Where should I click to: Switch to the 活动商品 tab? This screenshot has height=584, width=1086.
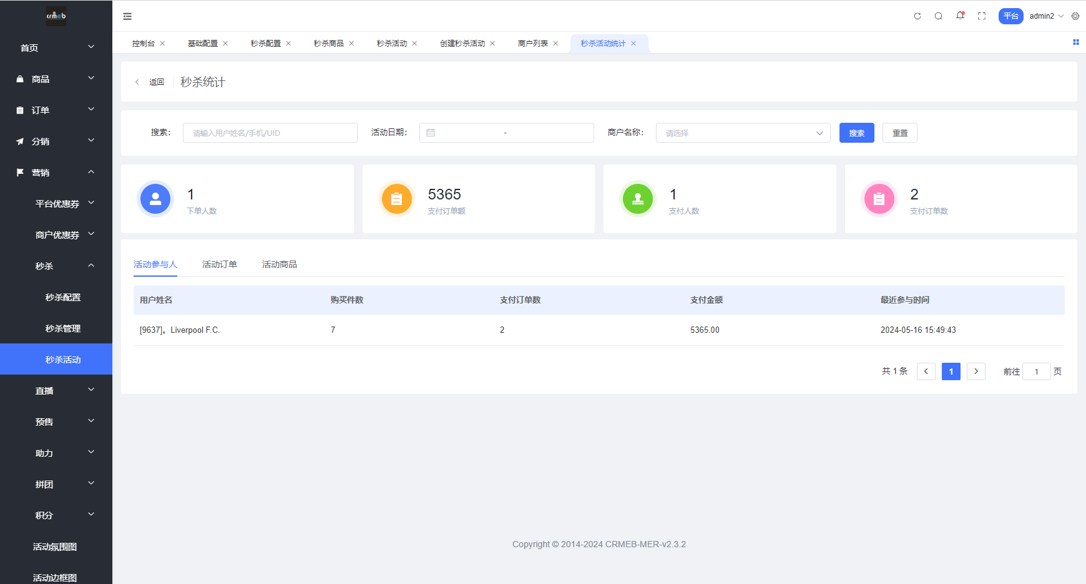pyautogui.click(x=280, y=264)
